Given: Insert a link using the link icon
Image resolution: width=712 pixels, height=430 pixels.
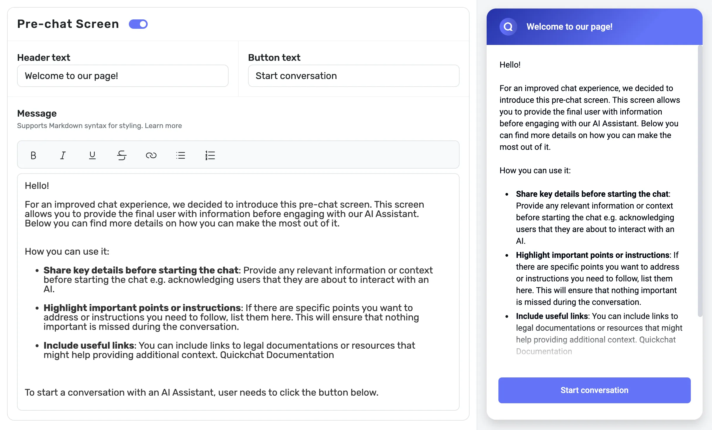Looking at the screenshot, I should coord(151,155).
